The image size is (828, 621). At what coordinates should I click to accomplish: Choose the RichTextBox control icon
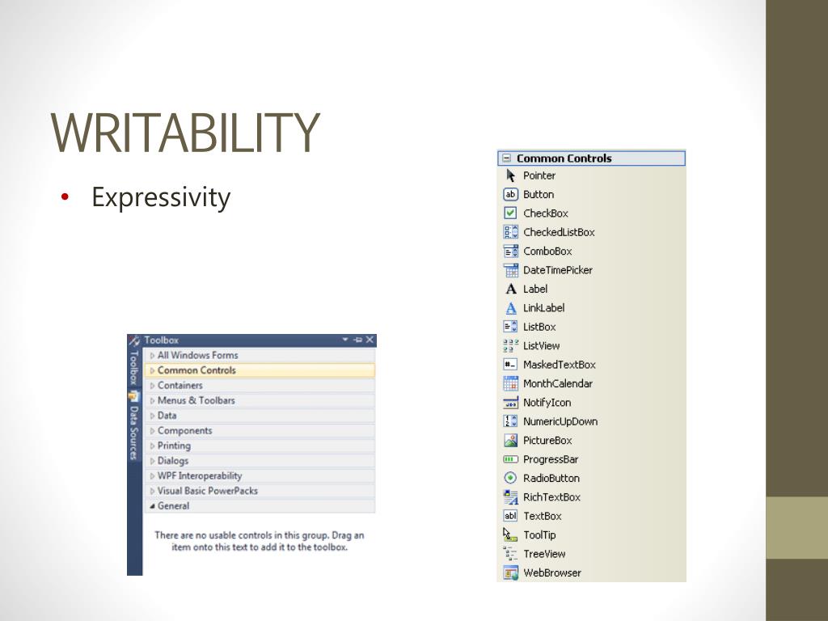510,497
